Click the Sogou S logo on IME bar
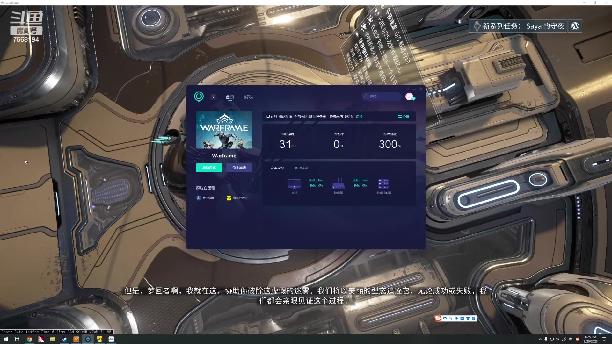The height and width of the screenshot is (344, 612). [438, 318]
